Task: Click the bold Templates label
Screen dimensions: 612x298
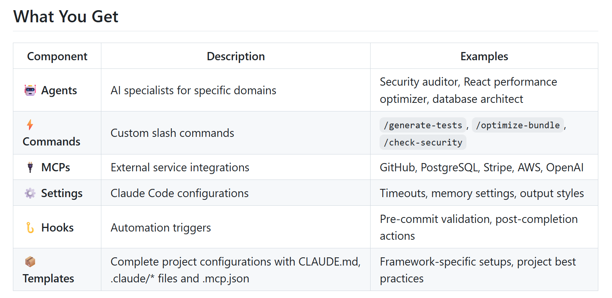Action: coord(49,278)
